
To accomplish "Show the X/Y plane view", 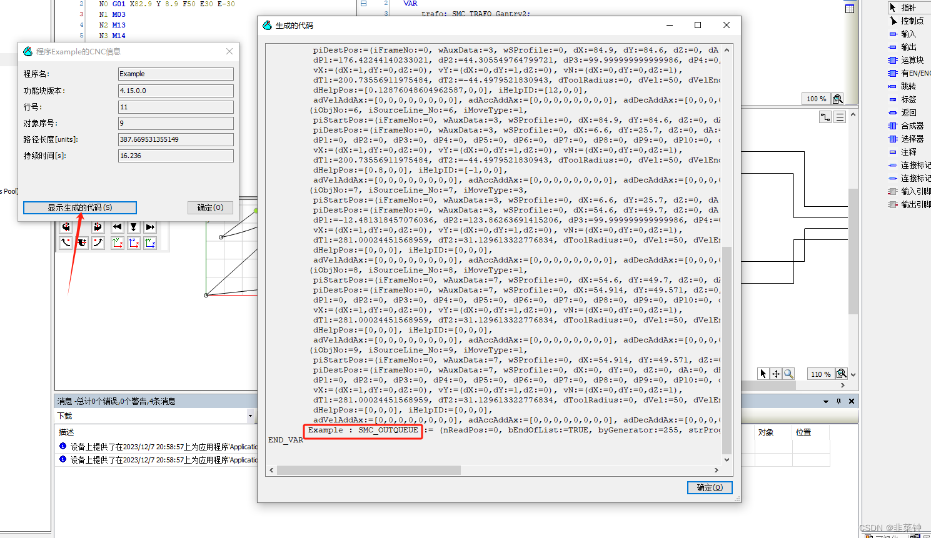I will 117,243.
